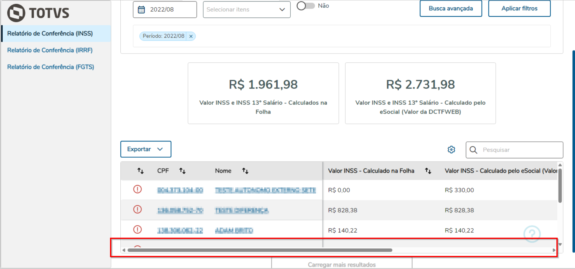Image resolution: width=575 pixels, height=269 pixels.
Task: Click the horizontal table scrollbar
Action: (260, 250)
